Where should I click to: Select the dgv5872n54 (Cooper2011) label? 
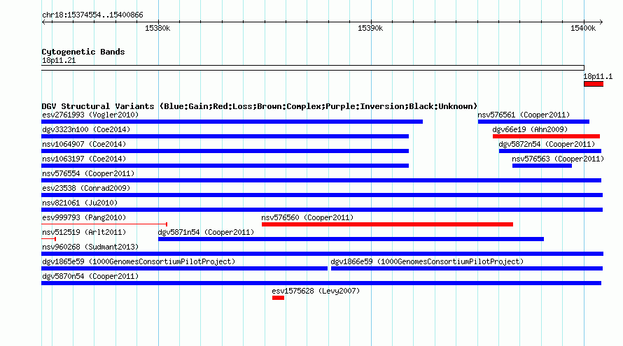click(x=547, y=144)
